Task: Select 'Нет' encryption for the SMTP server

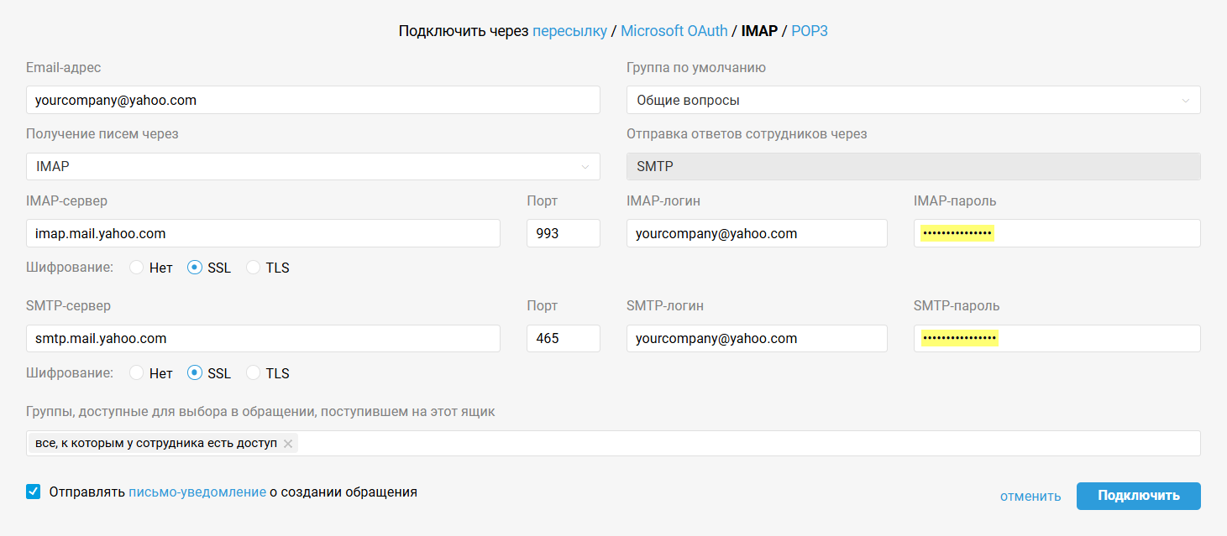Action: [x=136, y=373]
